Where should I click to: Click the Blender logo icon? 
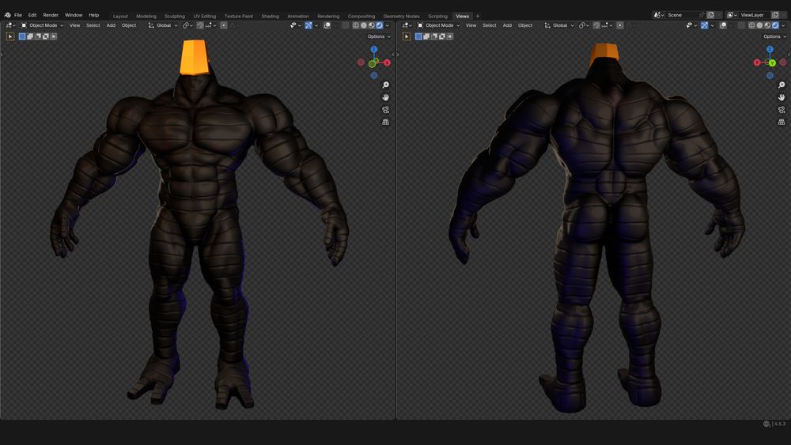(x=7, y=15)
